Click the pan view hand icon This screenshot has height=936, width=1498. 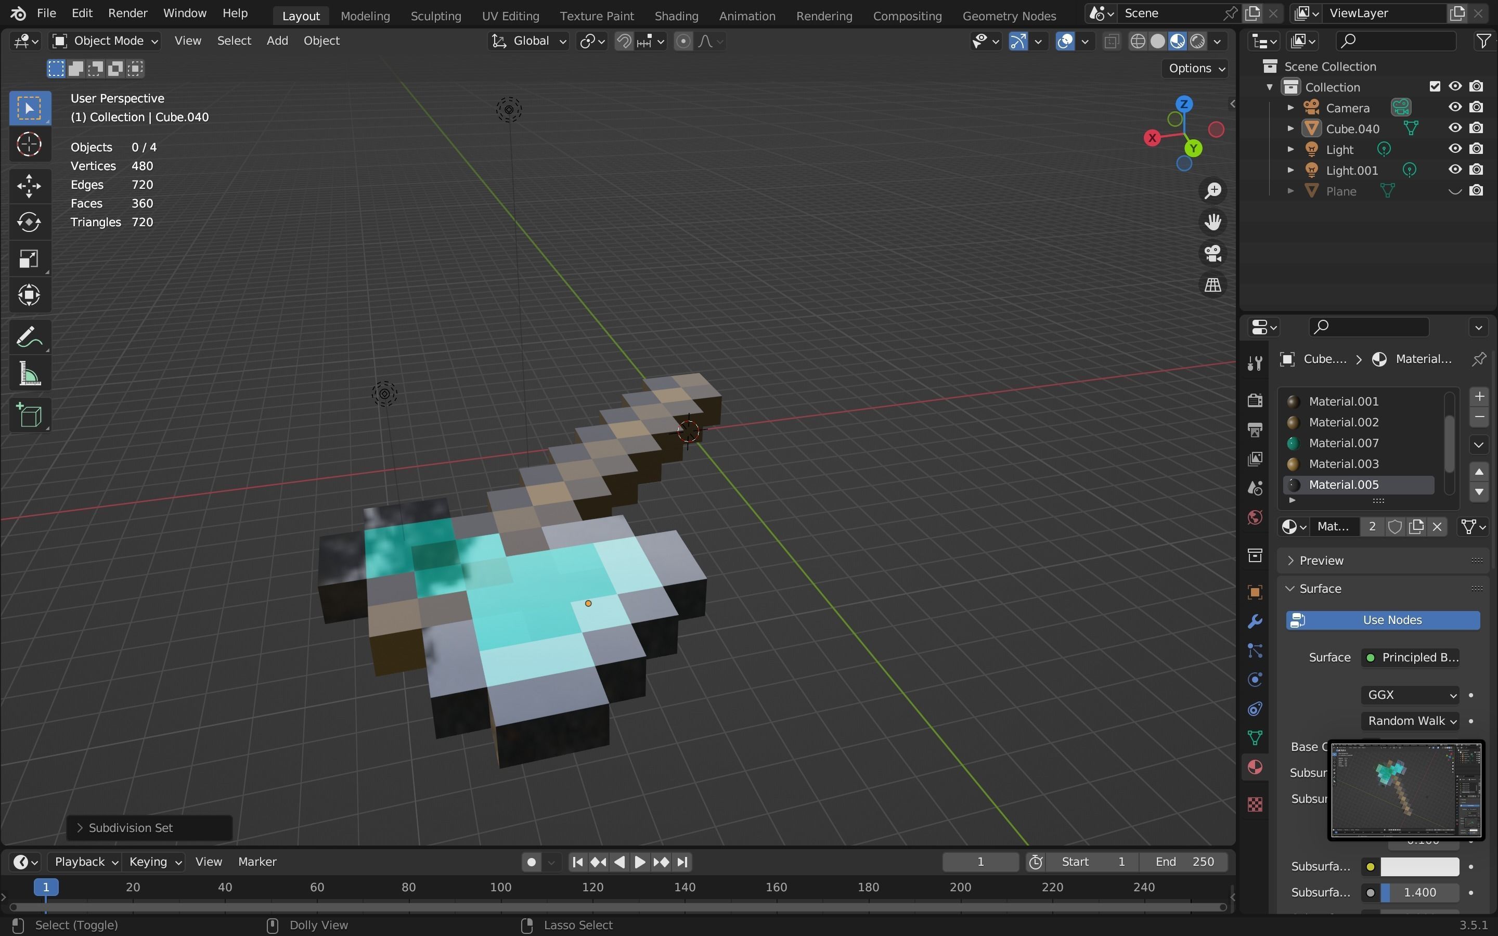[x=1212, y=222]
